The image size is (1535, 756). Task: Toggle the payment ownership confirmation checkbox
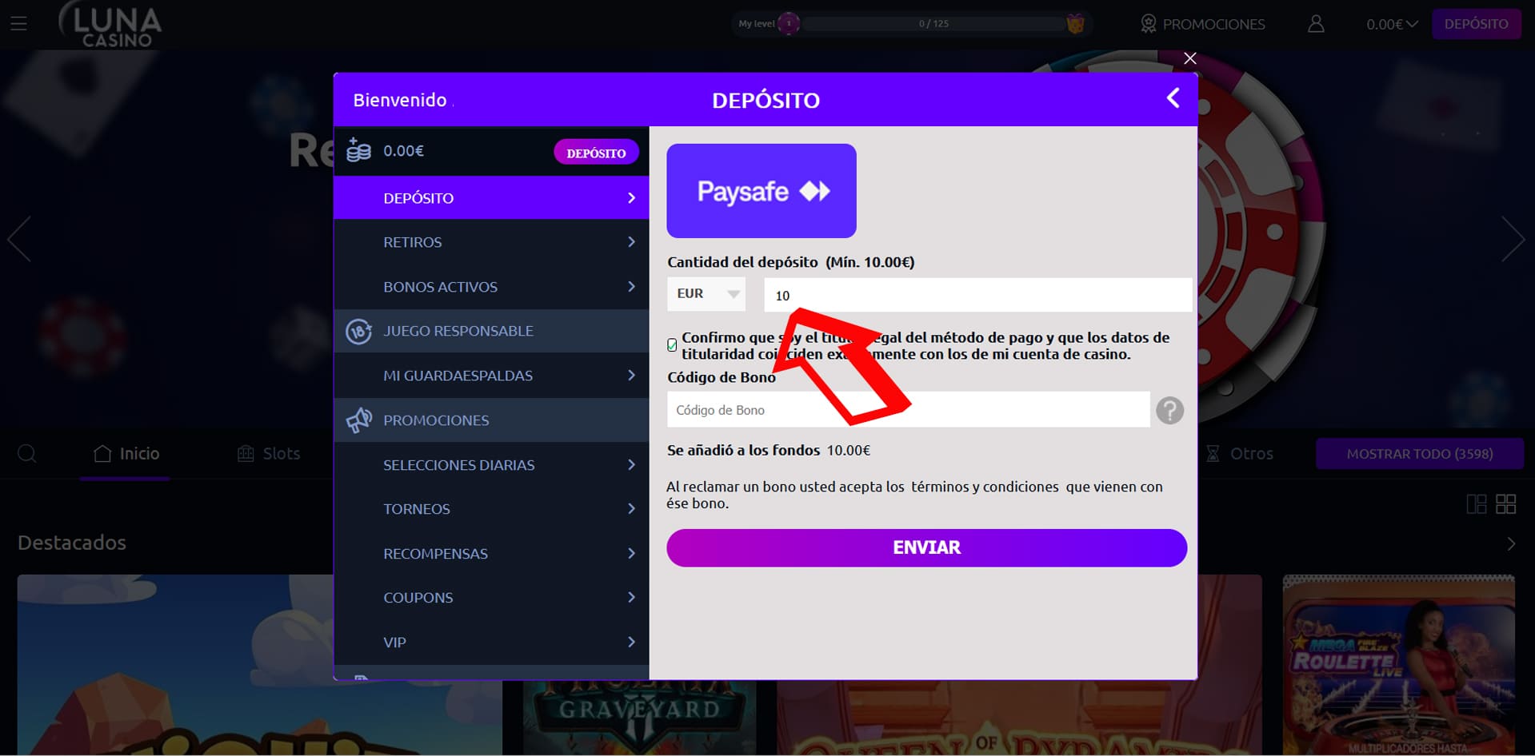(672, 345)
